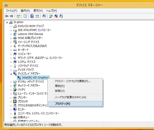The image size is (154, 130).
Task: Click the Si-phon computer root icon
Action: pyautogui.click(x=11, y=22)
